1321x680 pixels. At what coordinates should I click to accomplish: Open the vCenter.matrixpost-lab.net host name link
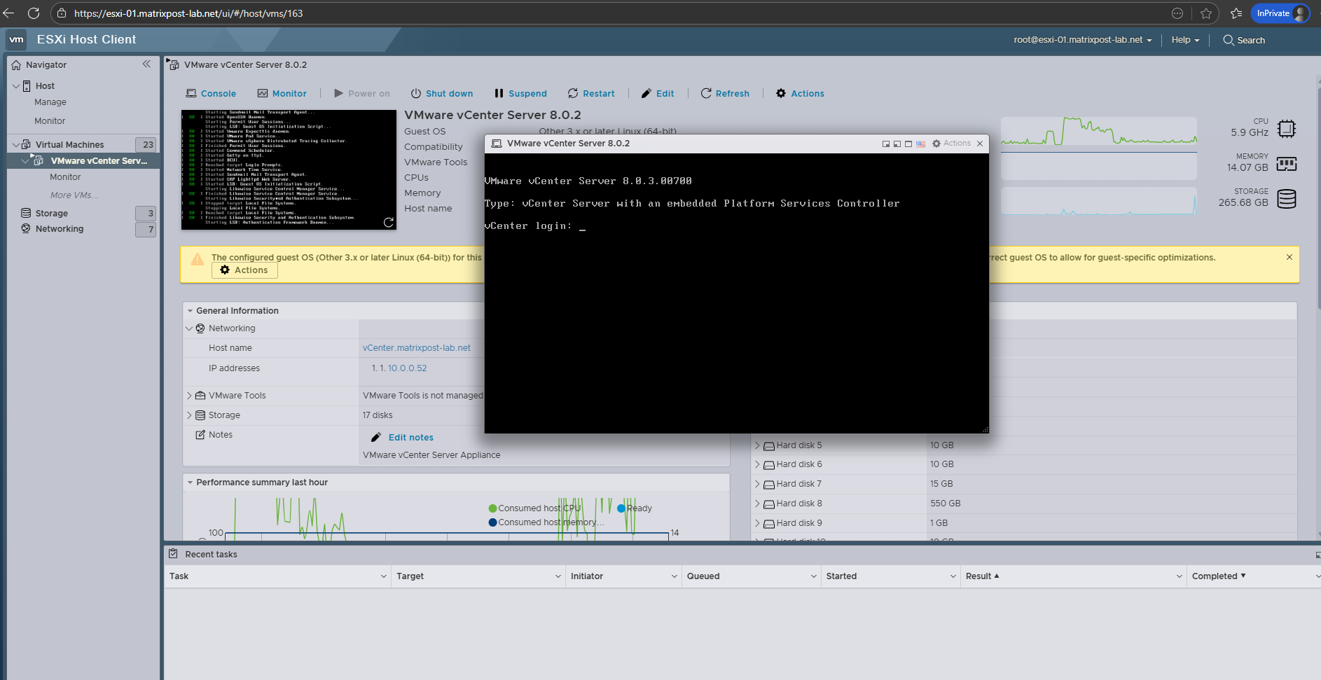[x=416, y=348]
